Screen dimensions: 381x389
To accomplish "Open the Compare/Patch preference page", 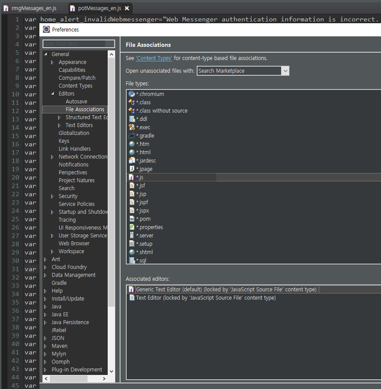I will (x=77, y=78).
